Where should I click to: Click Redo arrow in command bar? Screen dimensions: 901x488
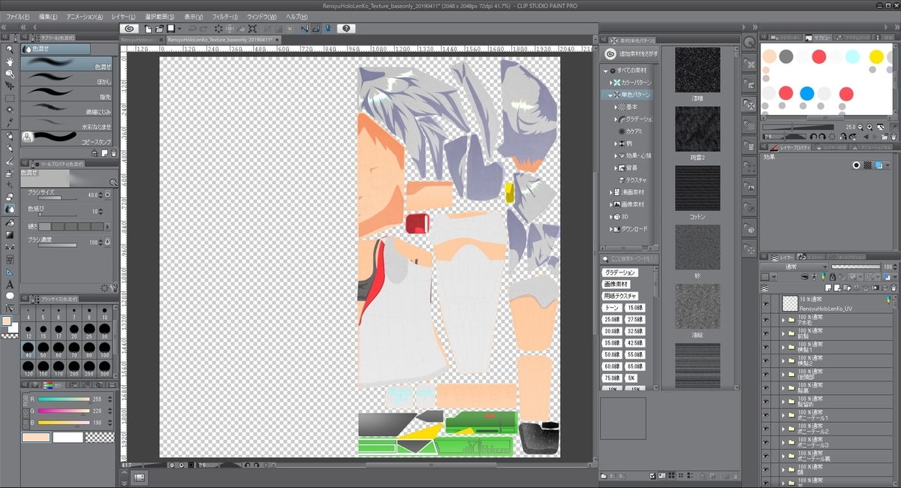coord(203,29)
